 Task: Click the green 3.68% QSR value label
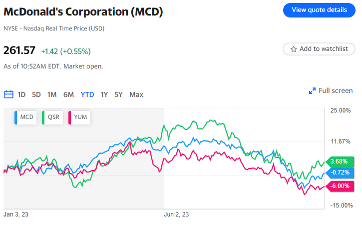point(340,161)
